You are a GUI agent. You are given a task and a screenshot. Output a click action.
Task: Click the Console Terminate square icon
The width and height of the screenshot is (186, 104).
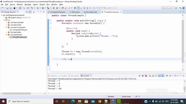tap(139, 76)
